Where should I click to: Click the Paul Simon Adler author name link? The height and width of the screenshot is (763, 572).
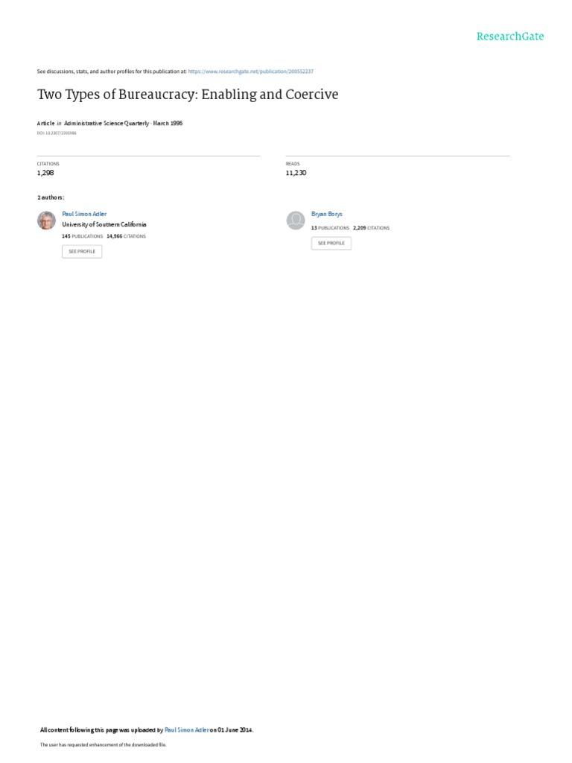pyautogui.click(x=84, y=214)
